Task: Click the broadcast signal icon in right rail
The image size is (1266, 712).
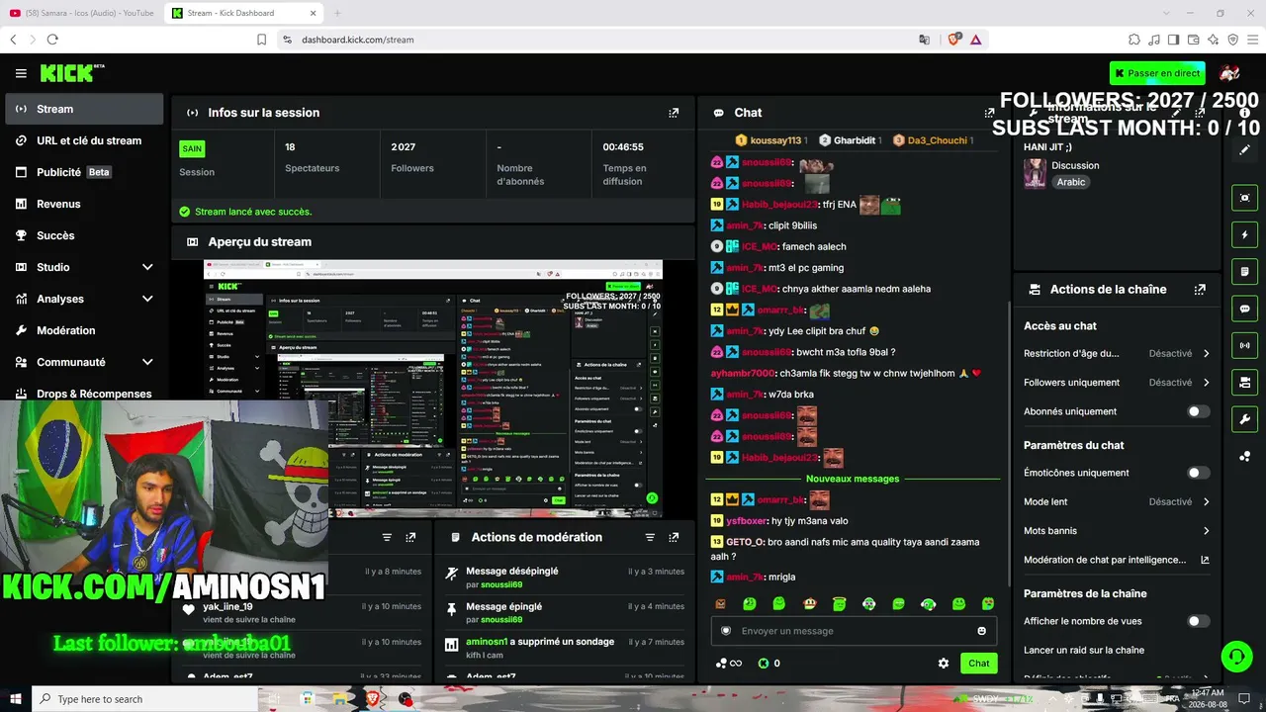Action: coord(1245,345)
